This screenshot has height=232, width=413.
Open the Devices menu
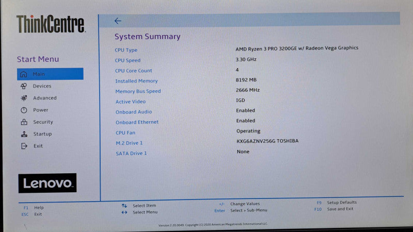(42, 86)
